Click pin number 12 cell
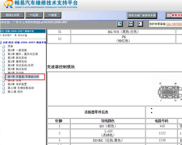The width and height of the screenshot is (182, 145). point(59,39)
